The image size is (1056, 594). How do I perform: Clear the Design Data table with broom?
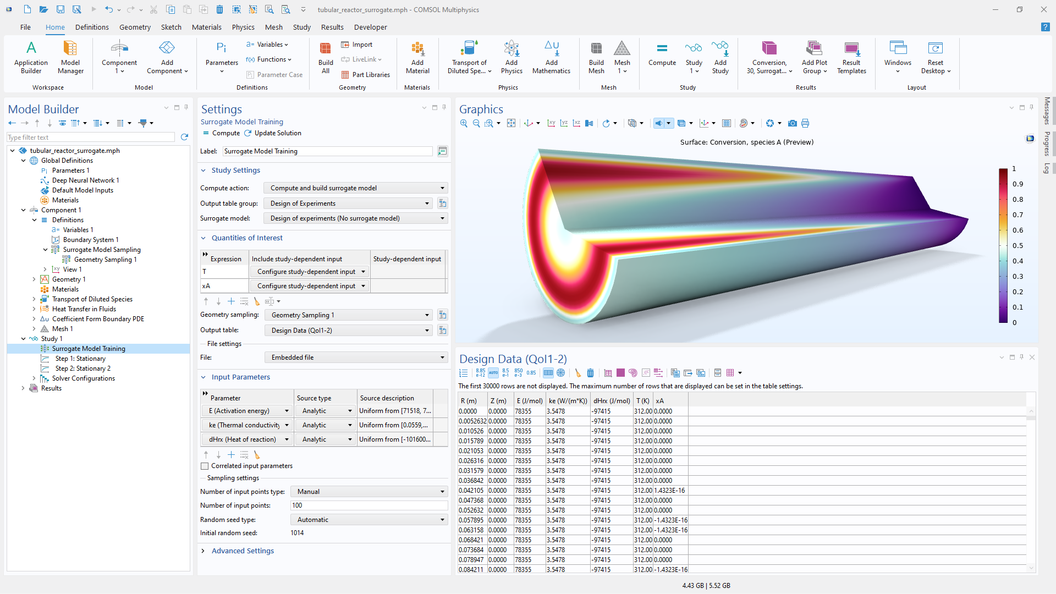577,373
